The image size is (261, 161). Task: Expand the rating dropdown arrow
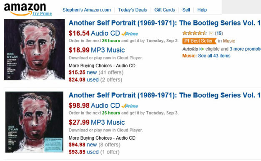click(x=211, y=33)
